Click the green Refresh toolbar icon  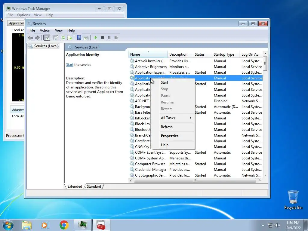tap(63, 38)
